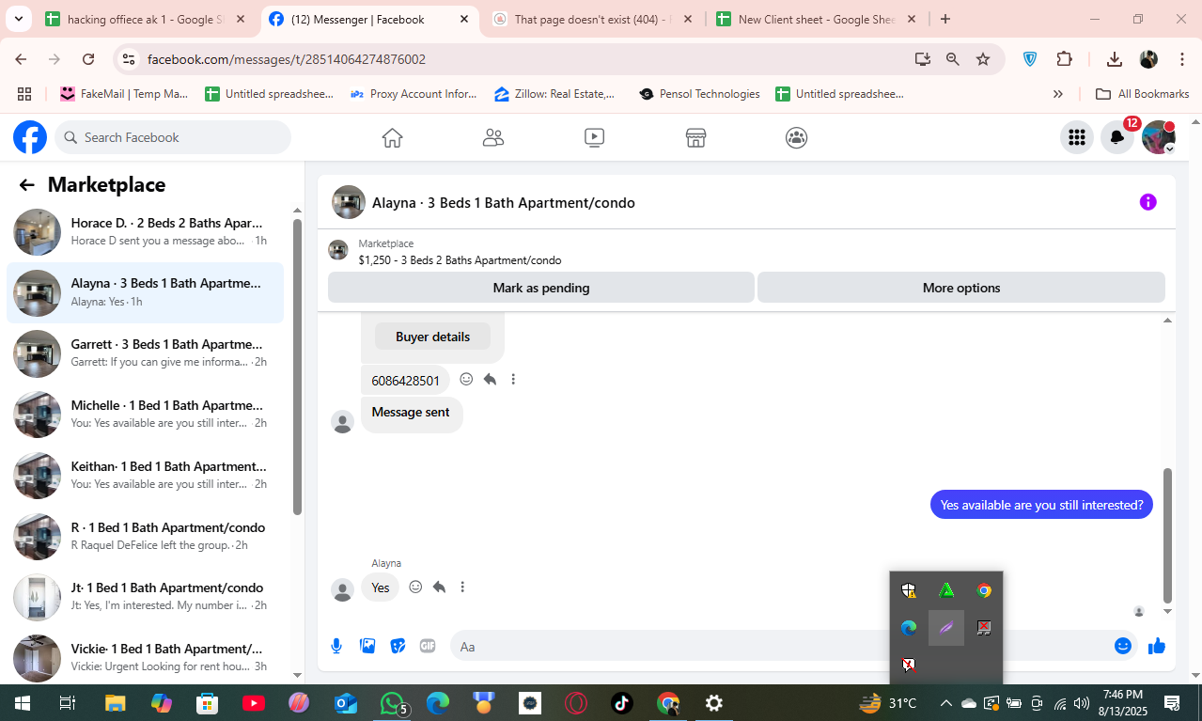Open Facebook notifications bell
Viewport: 1202px width, 721px height.
tap(1117, 137)
